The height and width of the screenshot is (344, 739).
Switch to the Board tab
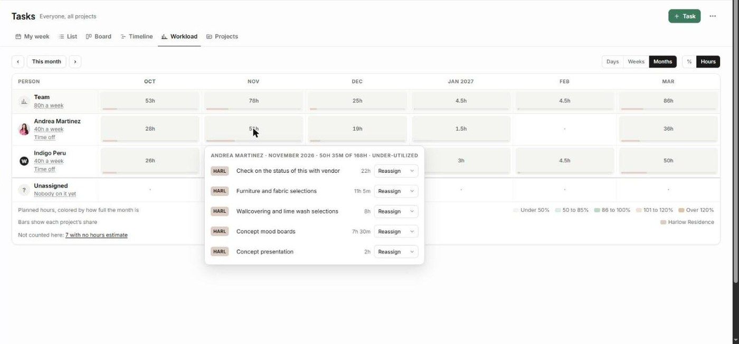99,36
